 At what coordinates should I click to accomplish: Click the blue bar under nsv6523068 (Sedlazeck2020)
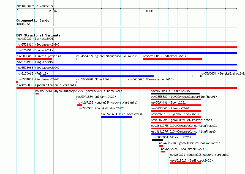click(x=127, y=70)
